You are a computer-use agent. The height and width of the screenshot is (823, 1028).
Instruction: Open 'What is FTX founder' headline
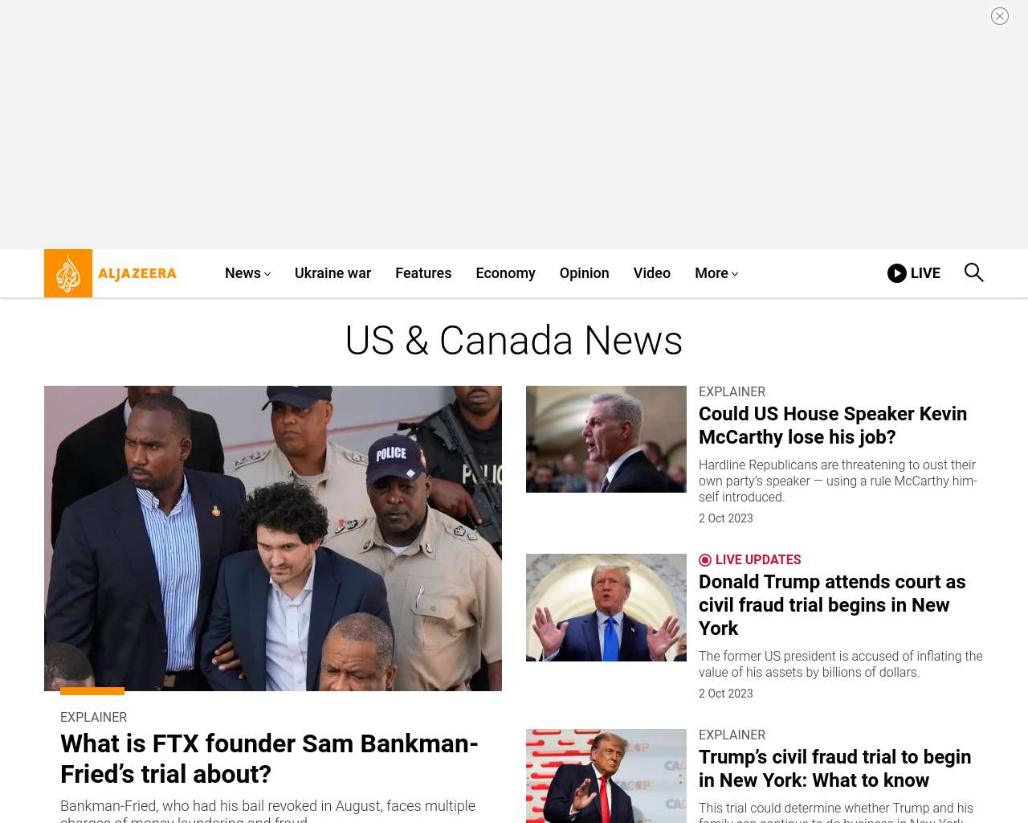tap(269, 759)
